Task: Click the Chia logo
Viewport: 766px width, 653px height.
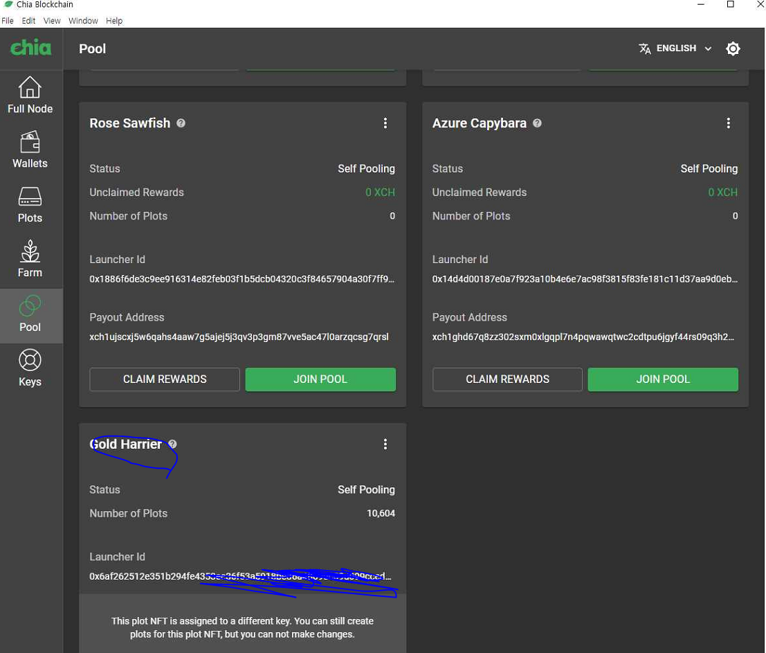Action: coord(30,48)
